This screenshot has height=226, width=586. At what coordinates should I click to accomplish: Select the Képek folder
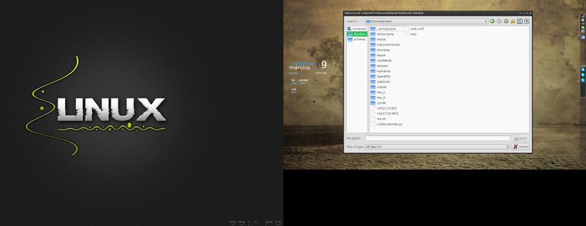point(378,55)
